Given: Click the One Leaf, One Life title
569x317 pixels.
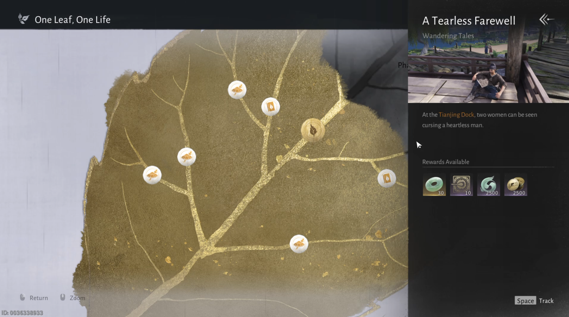Looking at the screenshot, I should click(73, 20).
